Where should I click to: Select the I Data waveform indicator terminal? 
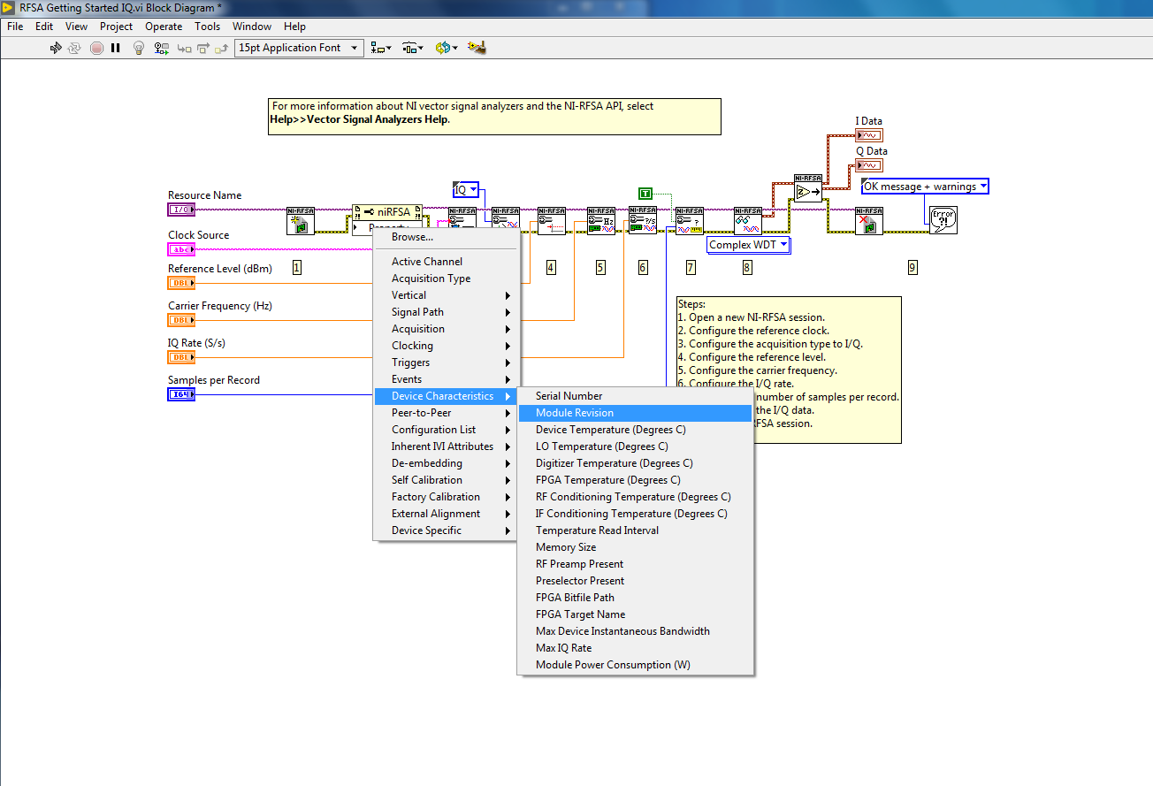[x=869, y=135]
